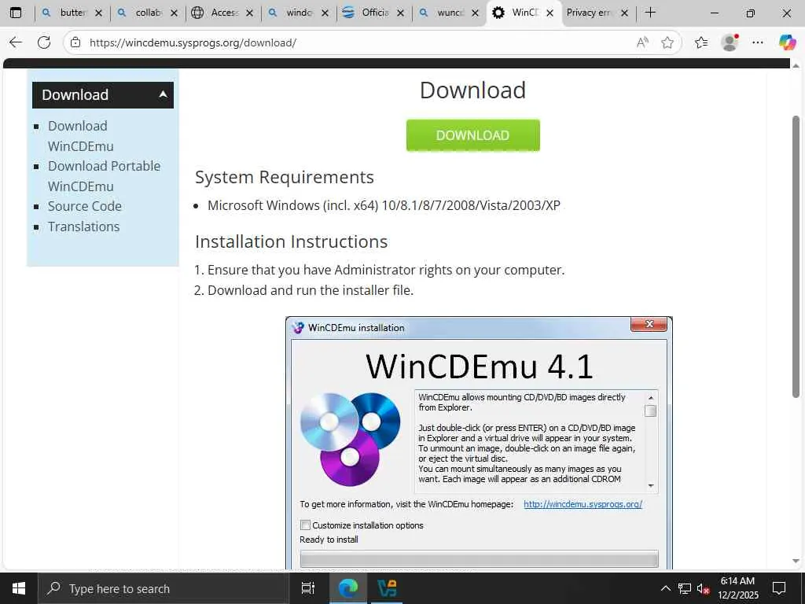Reload the page with refresh icon

point(44,42)
